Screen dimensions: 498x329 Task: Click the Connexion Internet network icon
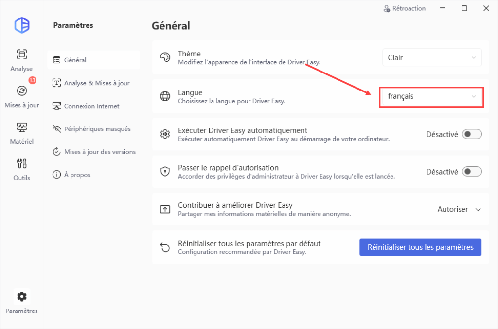[56, 106]
